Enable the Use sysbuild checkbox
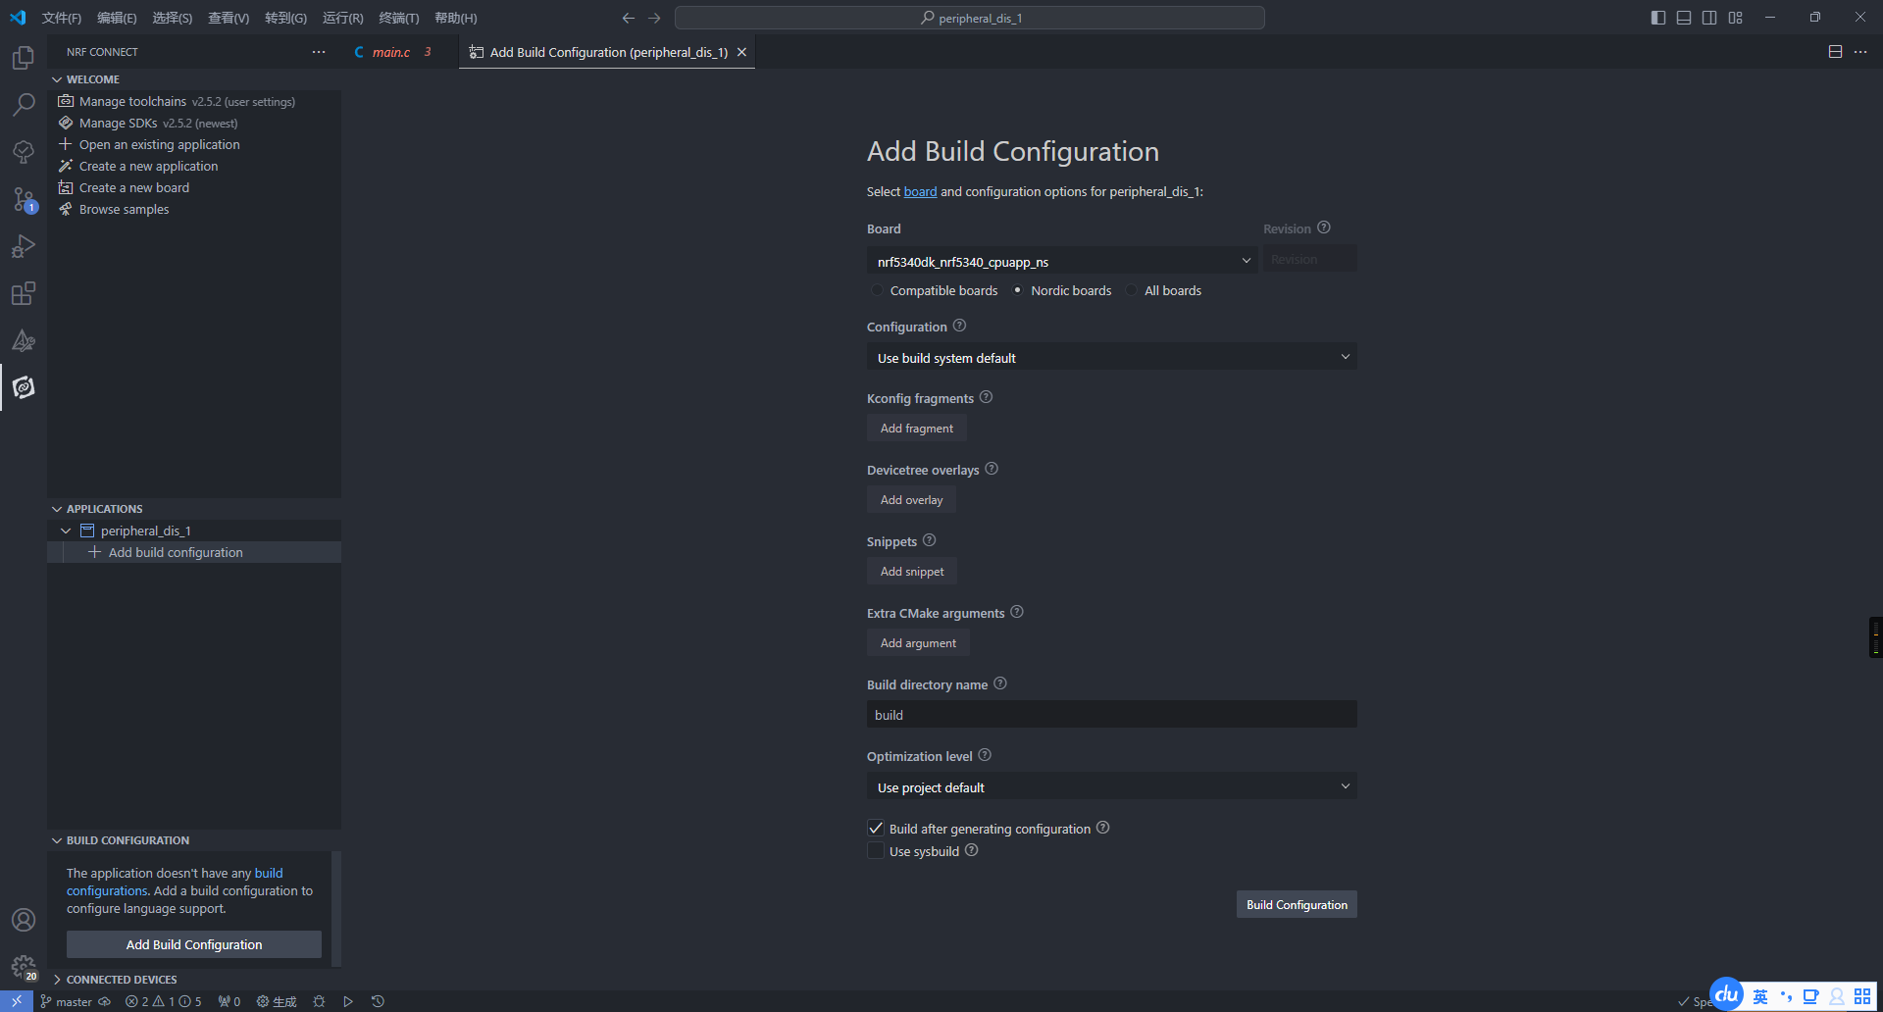 pyautogui.click(x=876, y=851)
